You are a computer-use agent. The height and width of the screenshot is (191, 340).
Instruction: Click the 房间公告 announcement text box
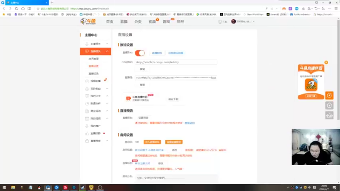(x=177, y=178)
